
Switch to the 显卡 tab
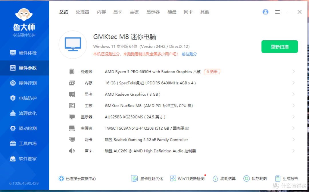tap(118, 12)
